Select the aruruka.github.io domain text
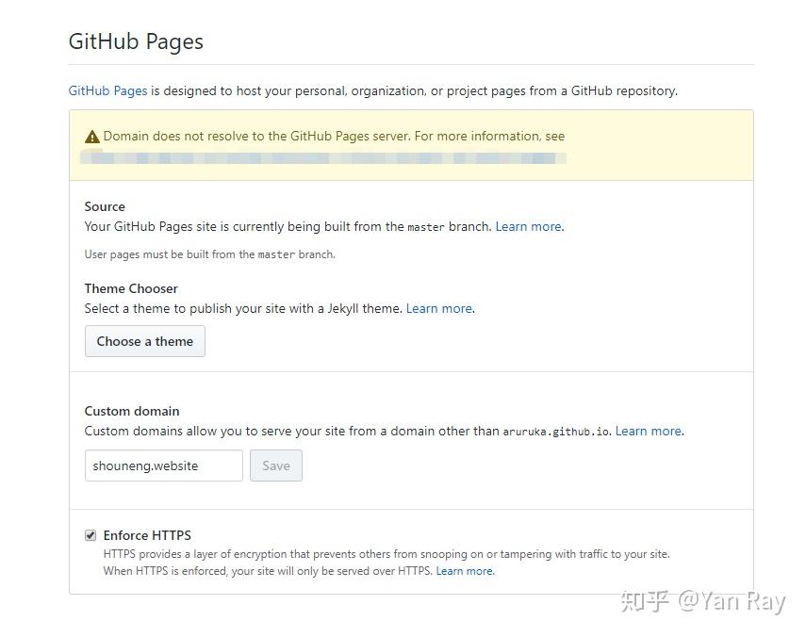 point(556,432)
